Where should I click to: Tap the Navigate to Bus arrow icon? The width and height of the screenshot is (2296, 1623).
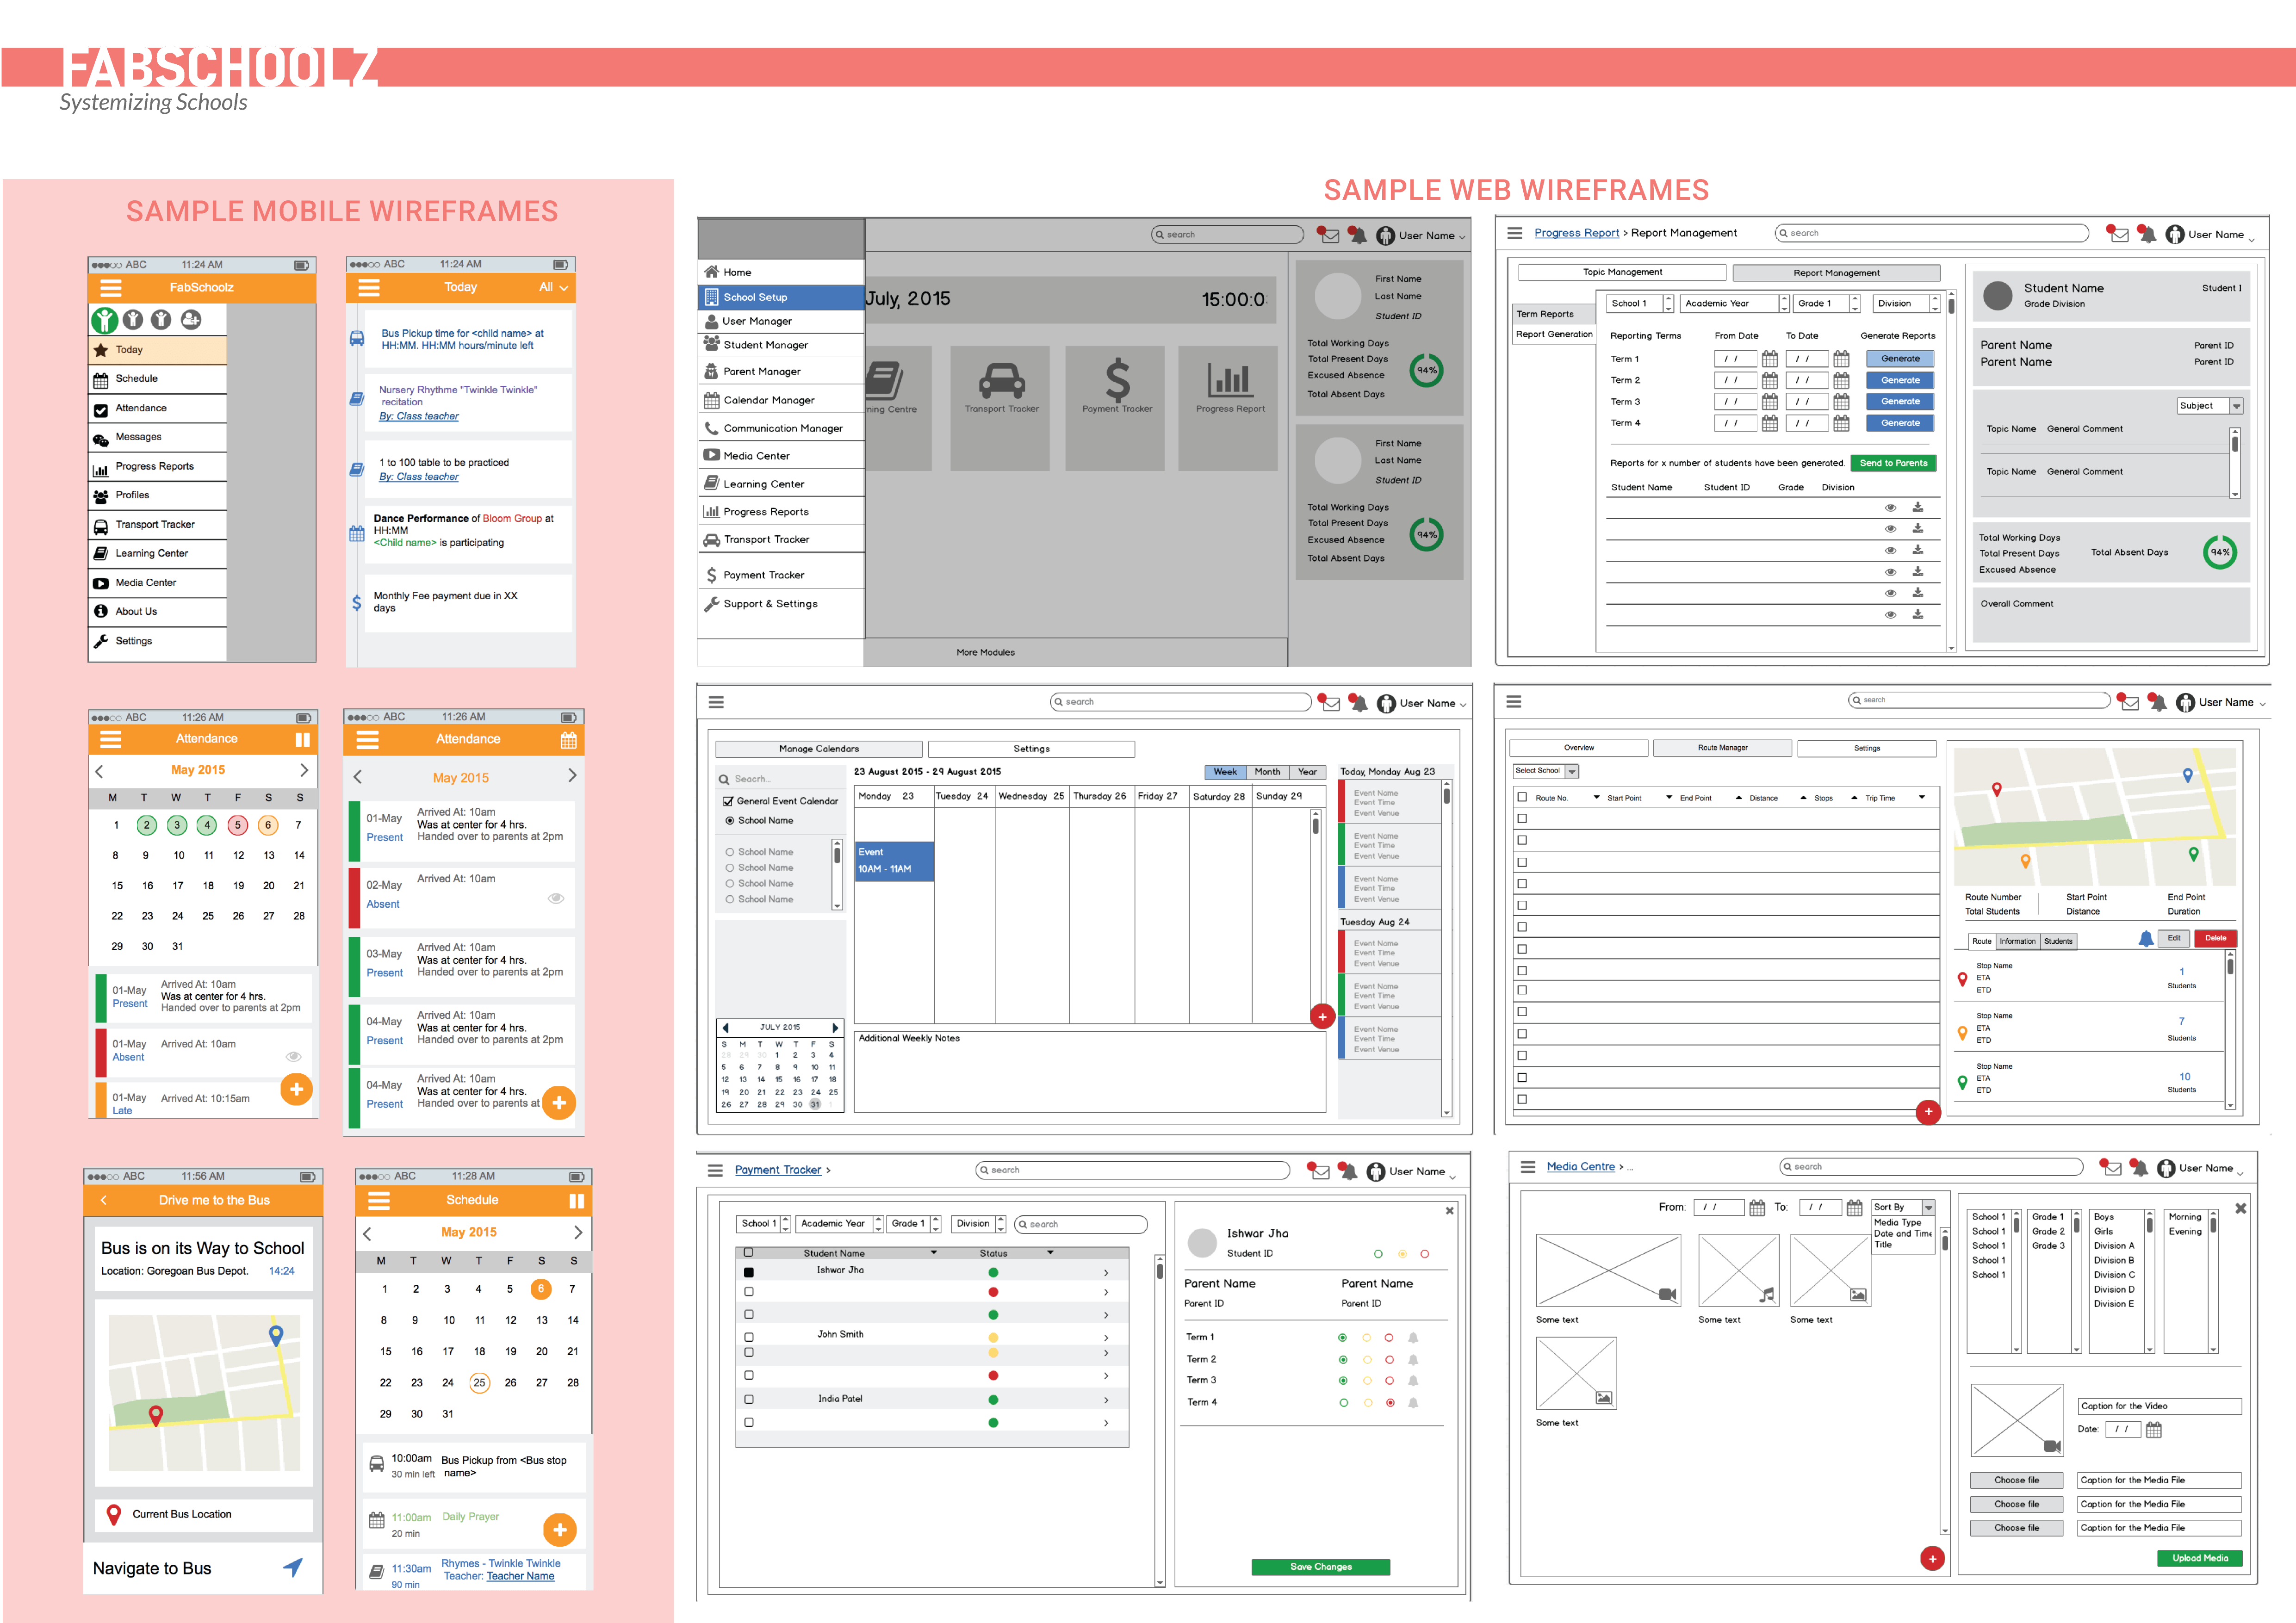[292, 1567]
